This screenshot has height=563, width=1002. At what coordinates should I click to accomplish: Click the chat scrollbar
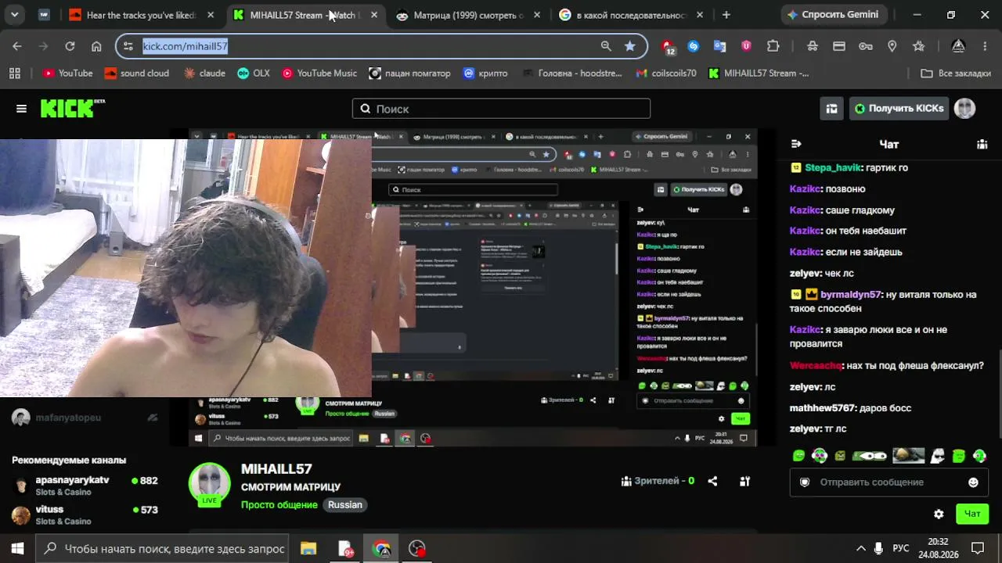pyautogui.click(x=998, y=395)
